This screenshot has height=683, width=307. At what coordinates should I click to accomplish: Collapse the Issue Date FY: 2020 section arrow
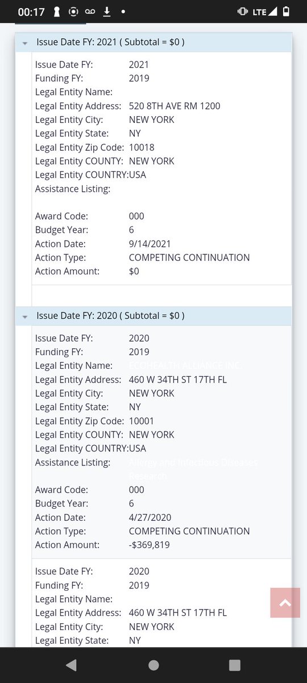point(25,316)
